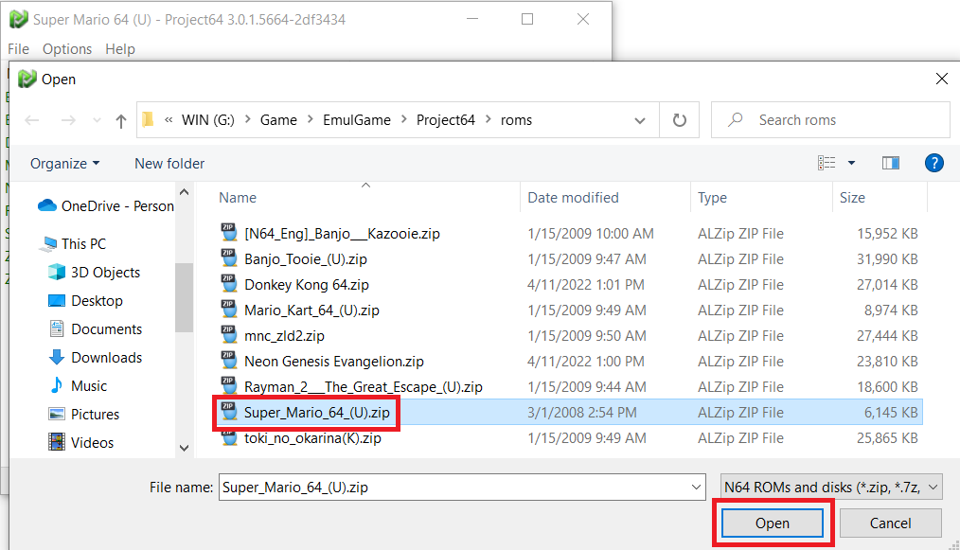This screenshot has width=960, height=550.
Task: Sort files by Size column
Action: click(852, 198)
